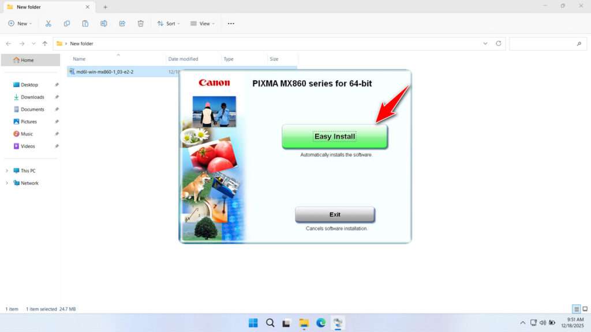Open the Start menu from the taskbar
Image resolution: width=591 pixels, height=332 pixels.
point(253,323)
